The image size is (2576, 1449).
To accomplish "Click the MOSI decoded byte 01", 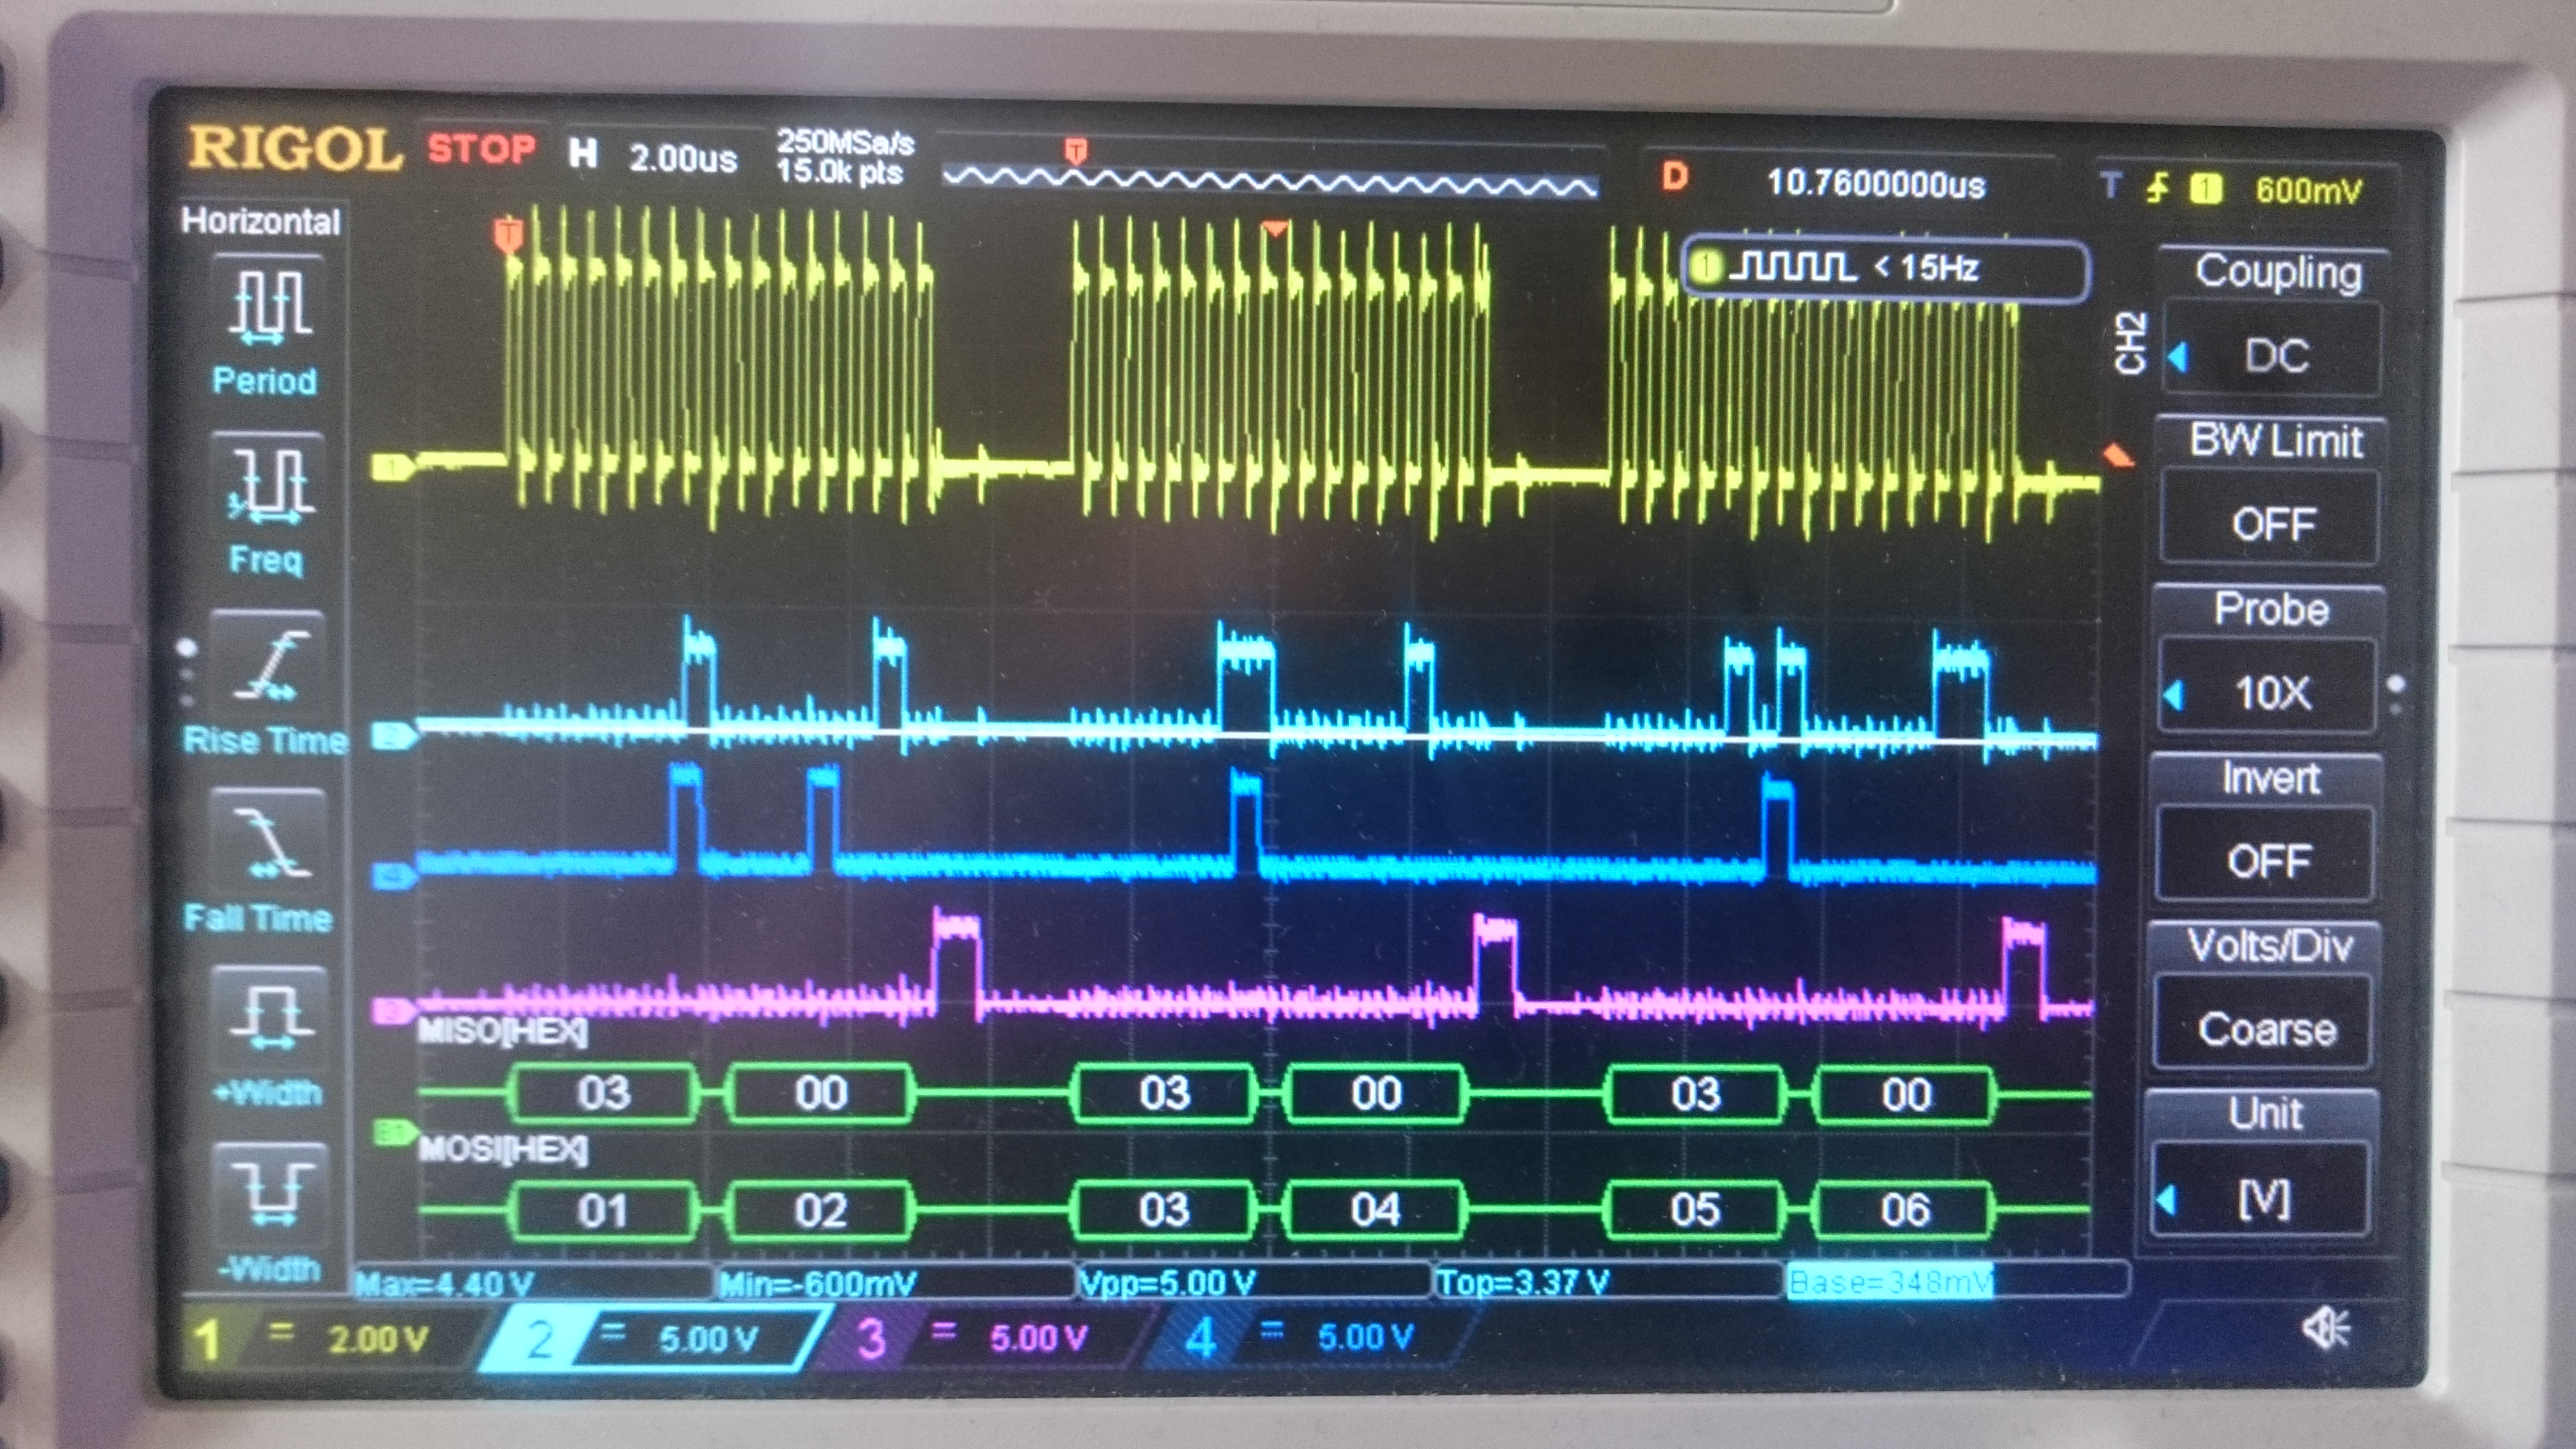I will point(602,1211).
